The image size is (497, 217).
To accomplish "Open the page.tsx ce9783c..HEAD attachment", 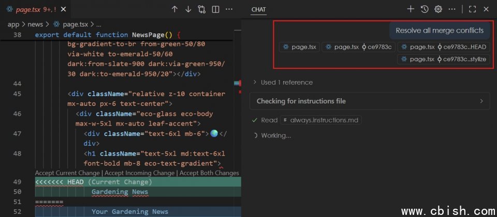I will (443, 47).
